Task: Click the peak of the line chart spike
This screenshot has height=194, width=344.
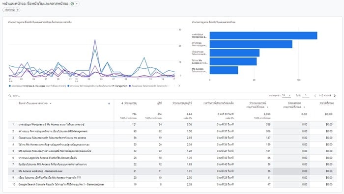Action: click(x=95, y=40)
